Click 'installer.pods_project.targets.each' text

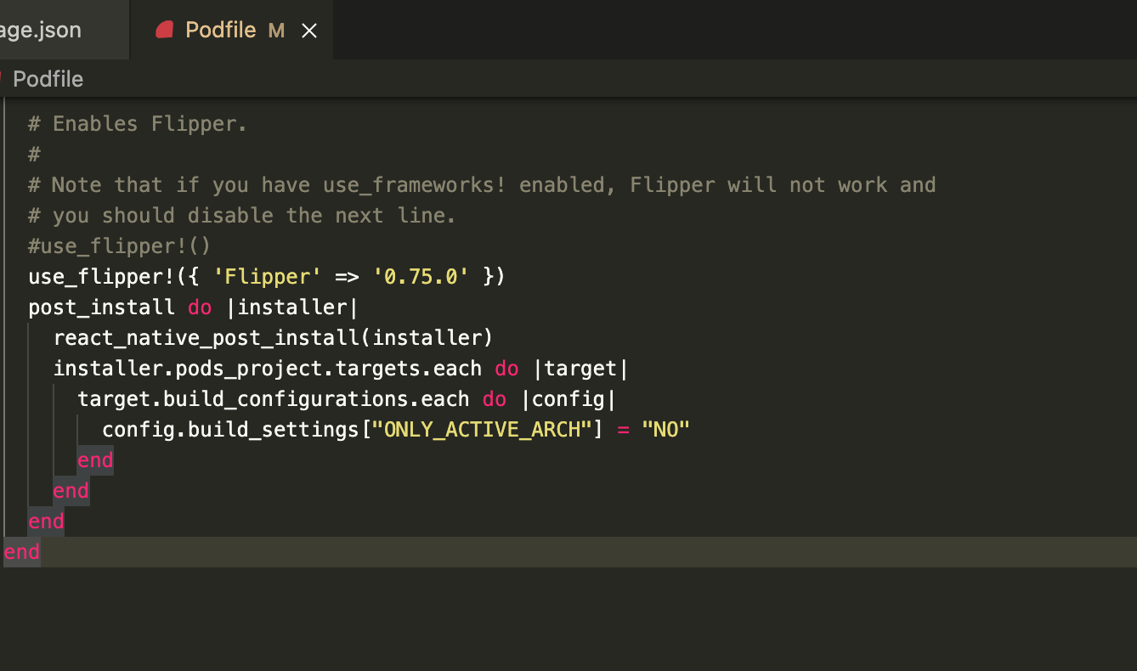[267, 369]
